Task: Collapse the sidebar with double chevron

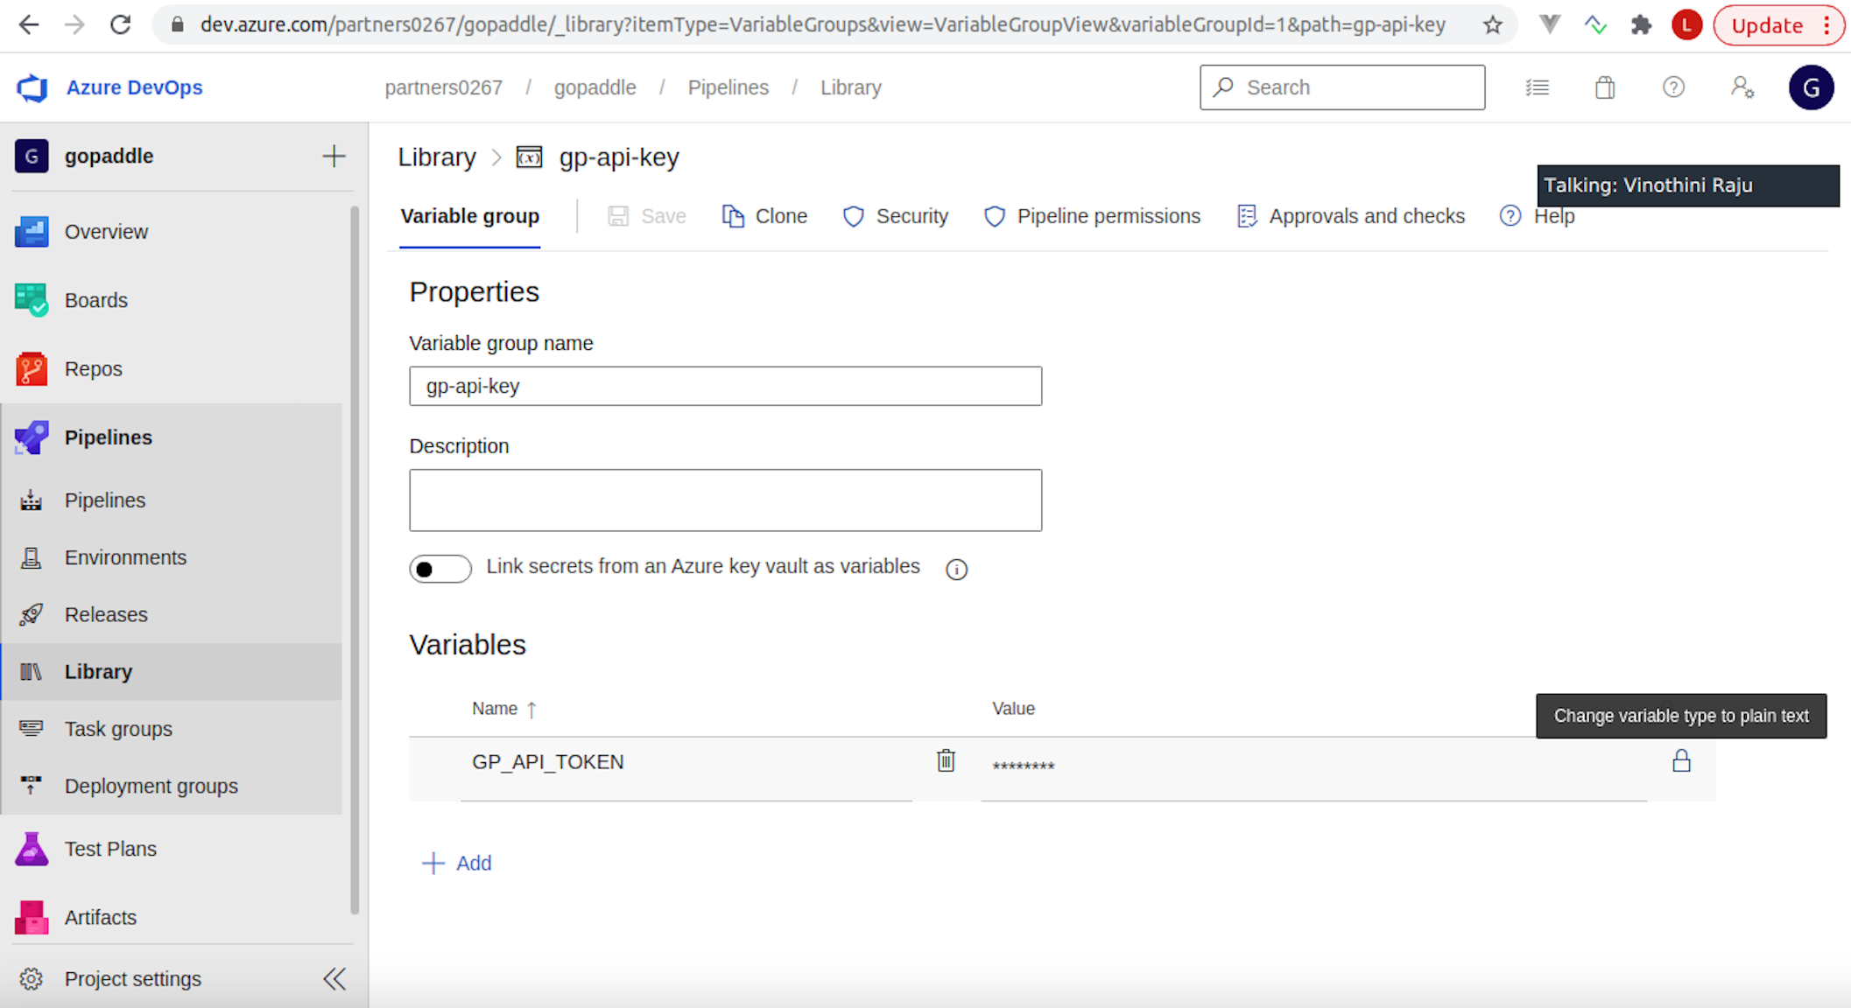Action: tap(334, 978)
